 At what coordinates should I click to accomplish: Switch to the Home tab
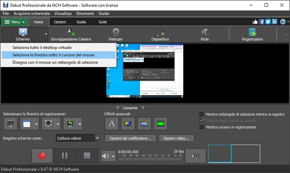click(x=39, y=22)
